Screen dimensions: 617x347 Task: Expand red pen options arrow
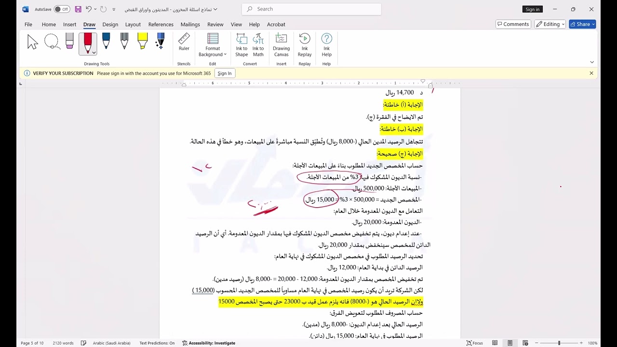tap(94, 52)
